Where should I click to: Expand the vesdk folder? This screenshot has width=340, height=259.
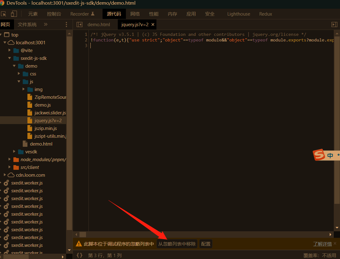(x=14, y=152)
